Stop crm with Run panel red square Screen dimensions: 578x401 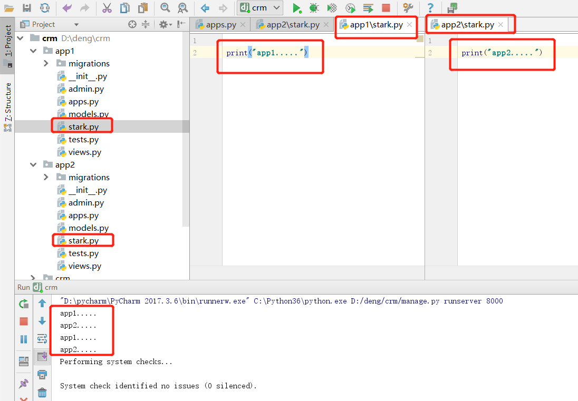coord(24,321)
